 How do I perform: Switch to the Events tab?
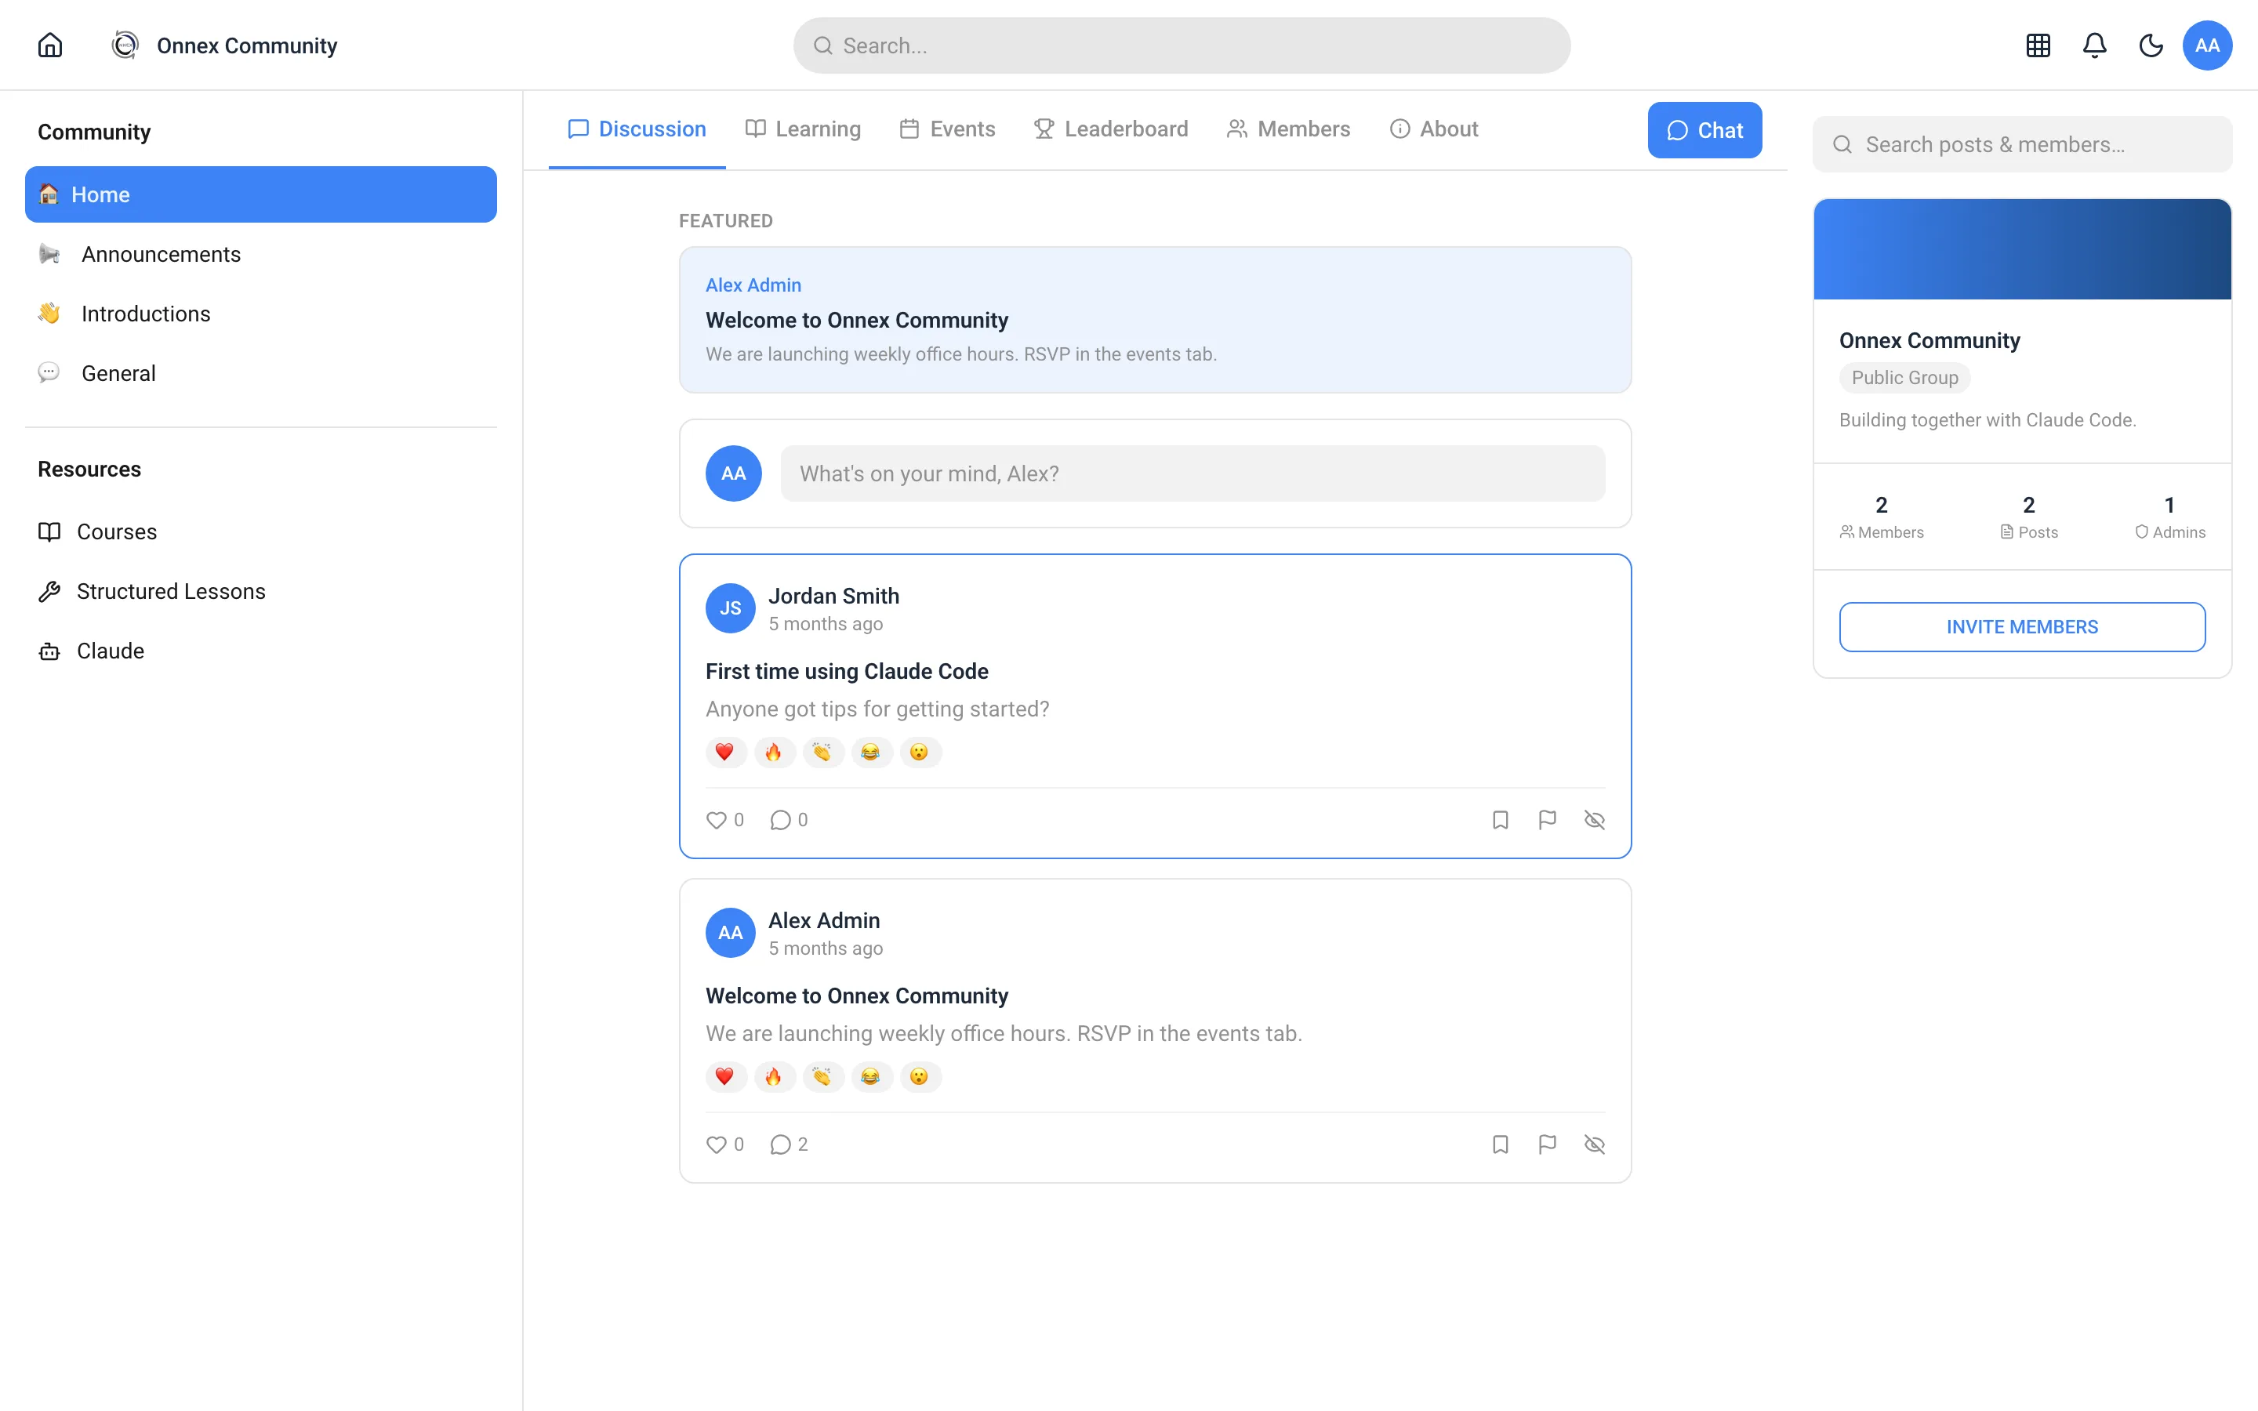click(x=947, y=129)
